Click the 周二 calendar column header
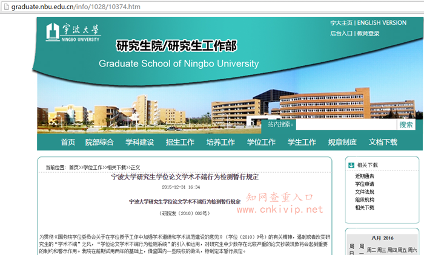The height and width of the screenshot is (255, 424). (x=371, y=250)
